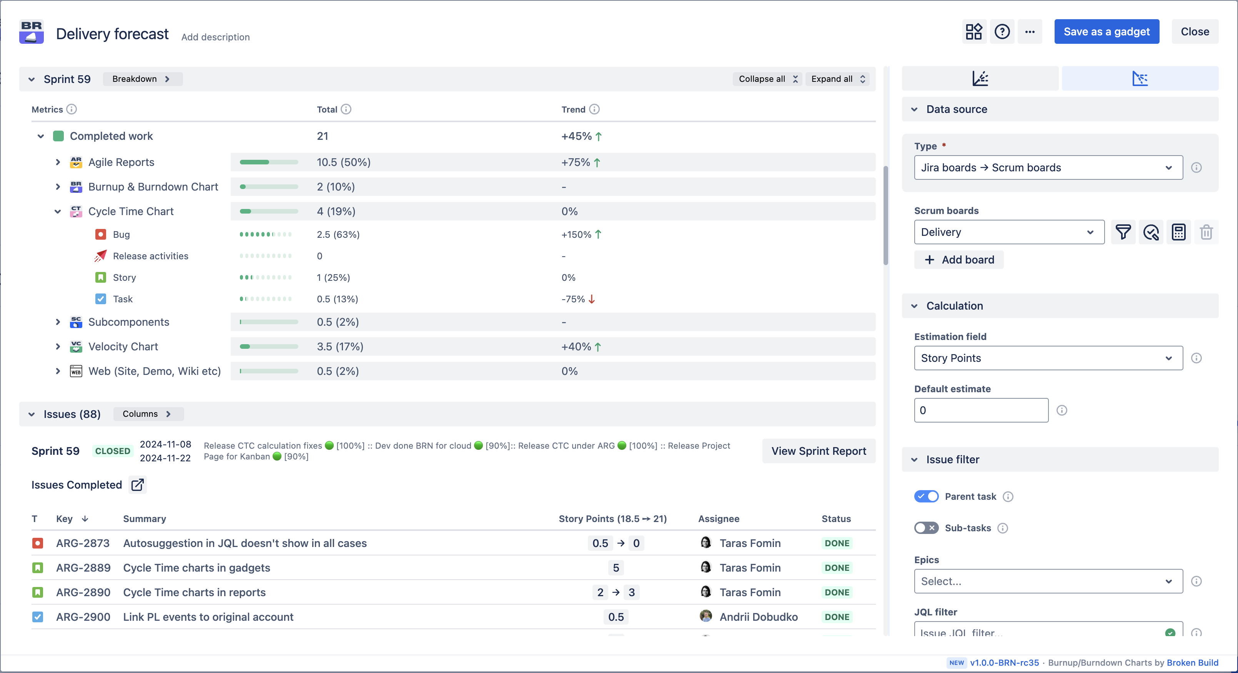Click the green Completed work color swatch
Viewport: 1238px width, 673px height.
pos(58,136)
